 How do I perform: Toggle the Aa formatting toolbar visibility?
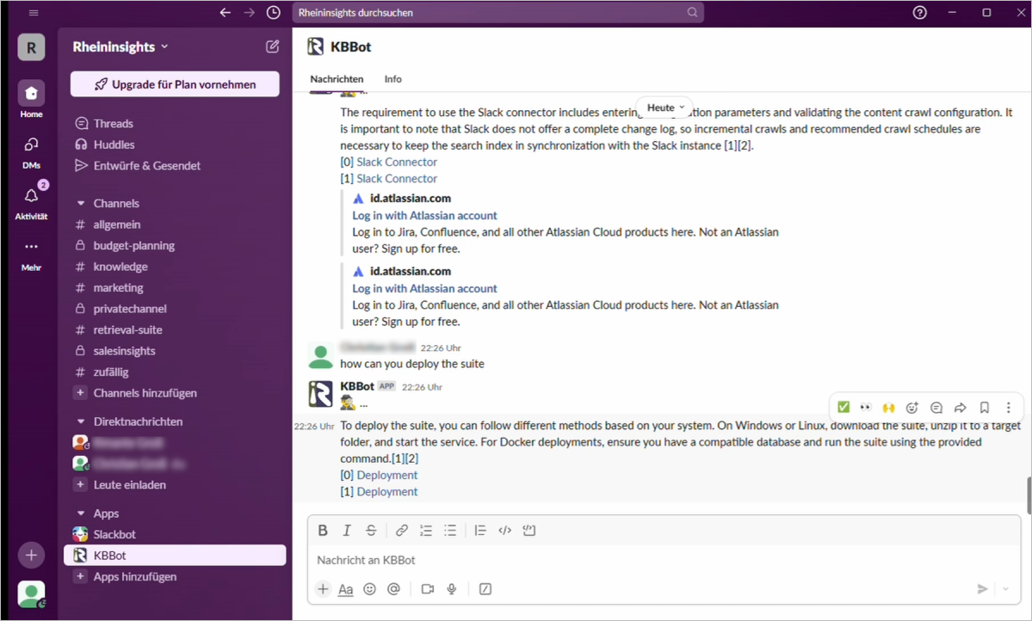click(345, 589)
